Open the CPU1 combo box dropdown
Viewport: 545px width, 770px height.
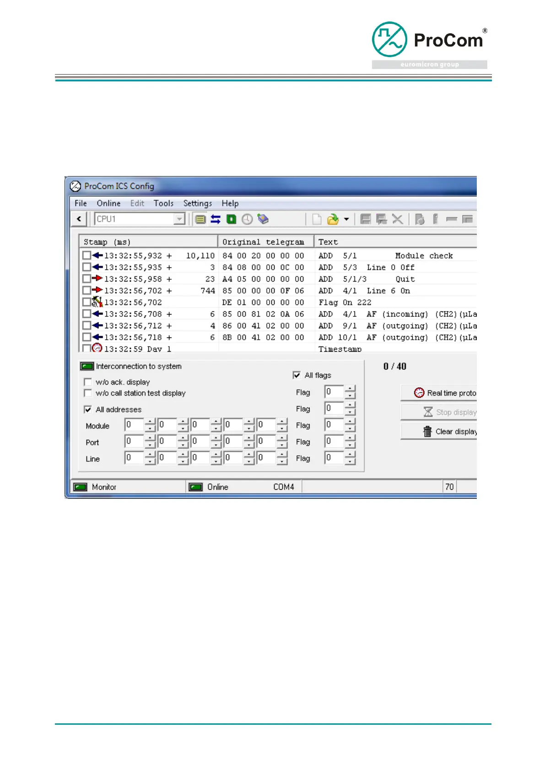pyautogui.click(x=179, y=219)
